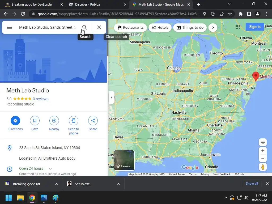Click the red Meth Lab Studio map pin
This screenshot has height=204, width=272.
(256, 76)
